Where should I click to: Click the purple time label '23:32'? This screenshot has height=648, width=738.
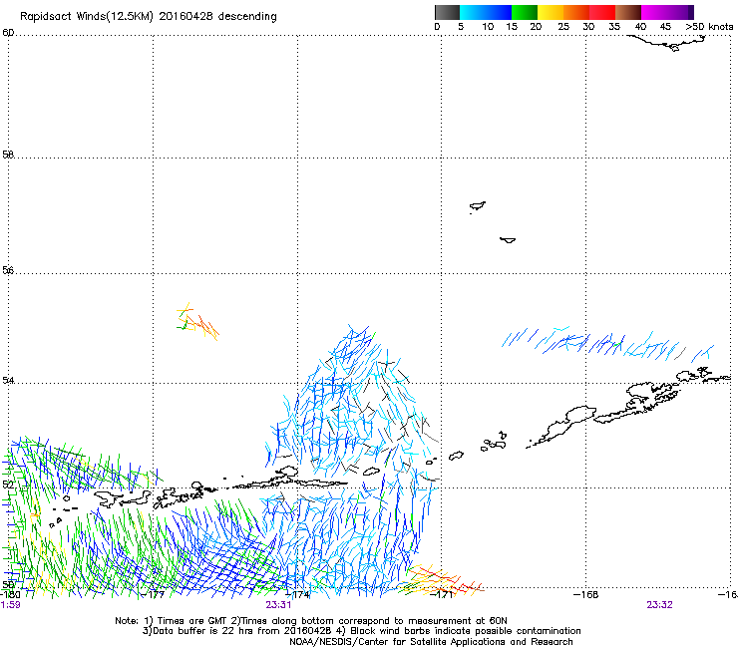click(x=659, y=605)
